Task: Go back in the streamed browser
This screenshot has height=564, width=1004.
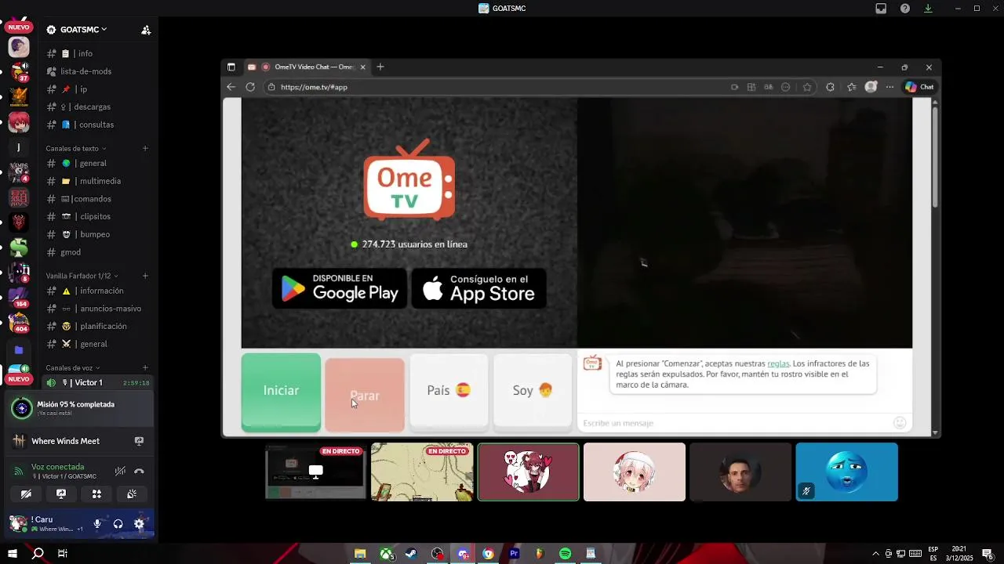Action: pos(231,87)
